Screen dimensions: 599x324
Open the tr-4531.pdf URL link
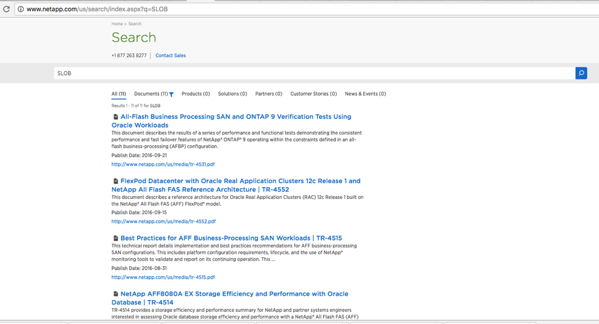coord(163,164)
